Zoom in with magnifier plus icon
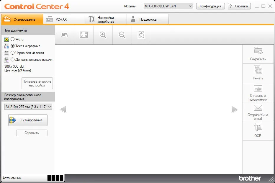The image size is (275, 183). [103, 35]
